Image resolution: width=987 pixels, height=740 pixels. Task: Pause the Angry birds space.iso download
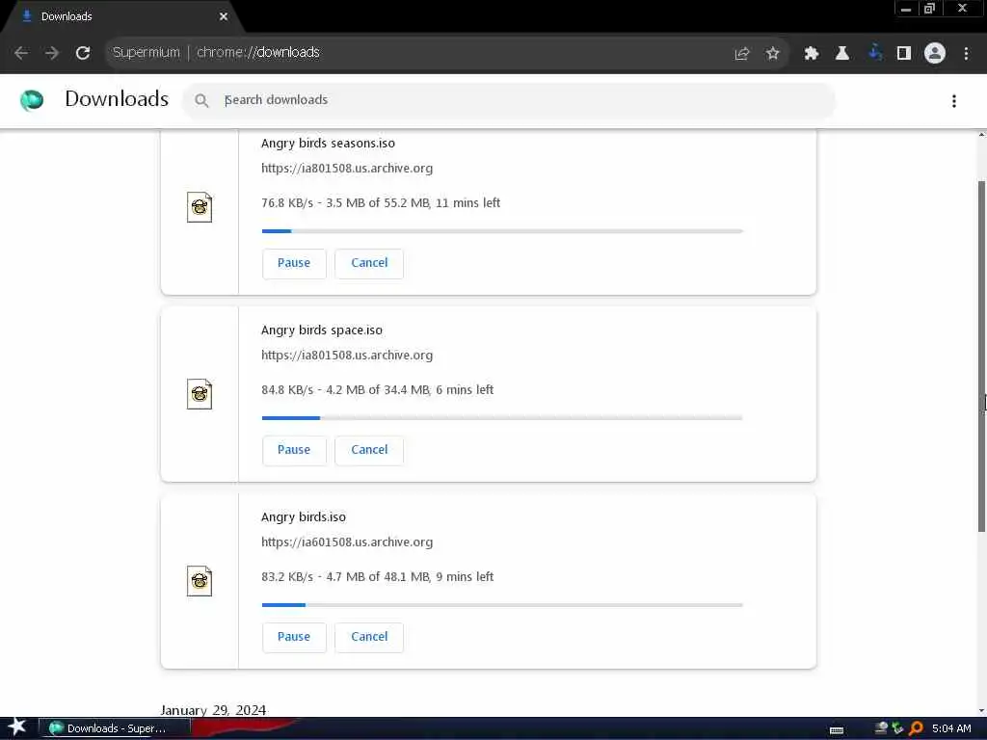(294, 450)
